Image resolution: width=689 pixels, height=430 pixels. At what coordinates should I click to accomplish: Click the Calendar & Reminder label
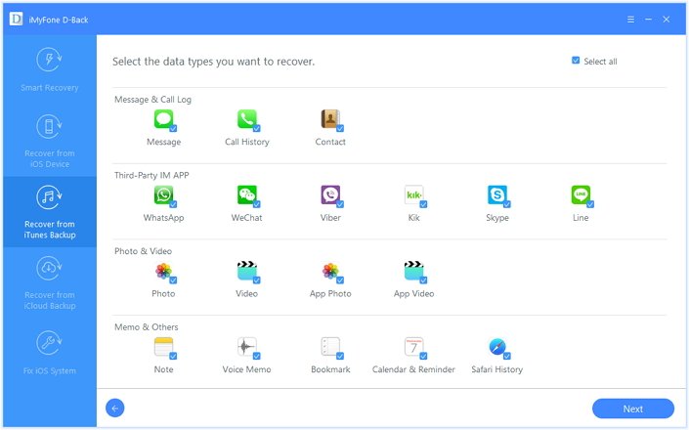click(413, 369)
